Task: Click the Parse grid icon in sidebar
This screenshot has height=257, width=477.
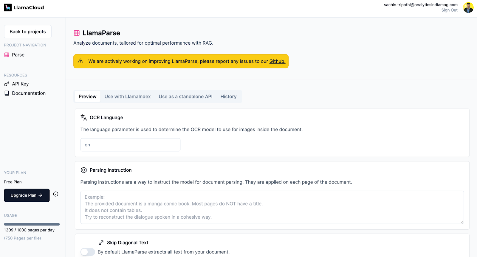Action: (x=7, y=55)
